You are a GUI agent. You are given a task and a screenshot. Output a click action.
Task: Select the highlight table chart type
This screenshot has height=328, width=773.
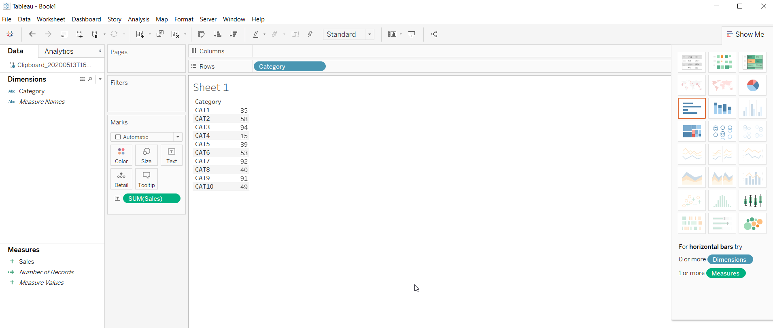[x=753, y=62]
